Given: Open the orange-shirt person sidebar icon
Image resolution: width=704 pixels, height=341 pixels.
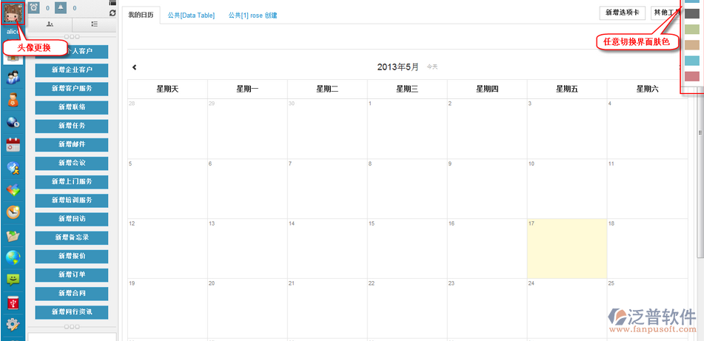Looking at the screenshot, I should click(13, 100).
